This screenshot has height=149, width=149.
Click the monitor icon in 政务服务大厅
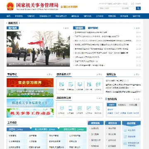tap(80, 84)
